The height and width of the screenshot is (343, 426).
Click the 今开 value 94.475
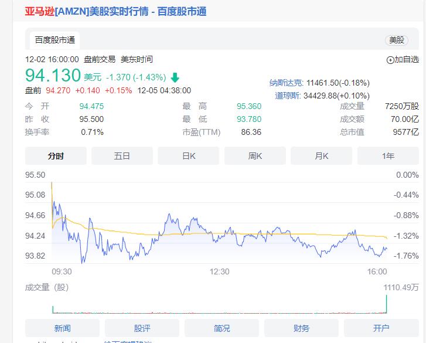coord(91,106)
